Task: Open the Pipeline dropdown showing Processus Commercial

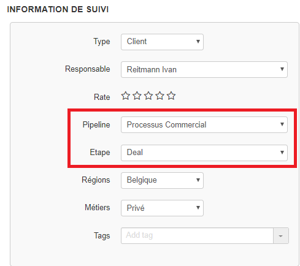Action: click(204, 124)
